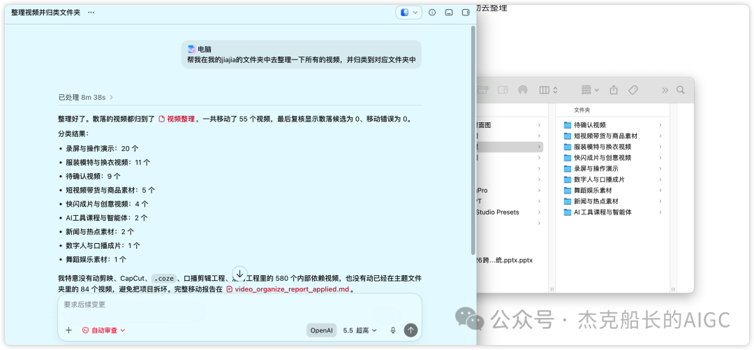The height and width of the screenshot is (350, 754).
Task: Click the 录屏与操作演示：20 个 list item
Action: (103, 150)
